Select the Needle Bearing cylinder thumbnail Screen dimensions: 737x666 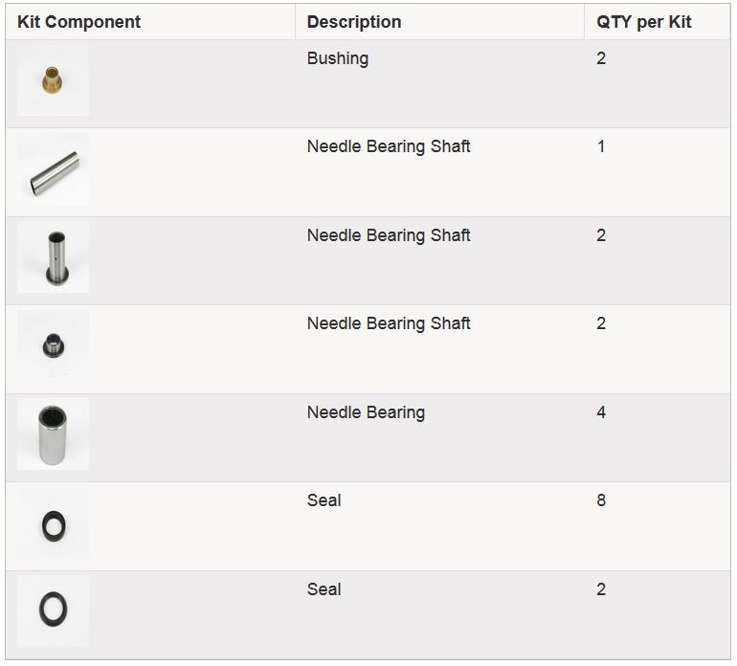(x=53, y=433)
